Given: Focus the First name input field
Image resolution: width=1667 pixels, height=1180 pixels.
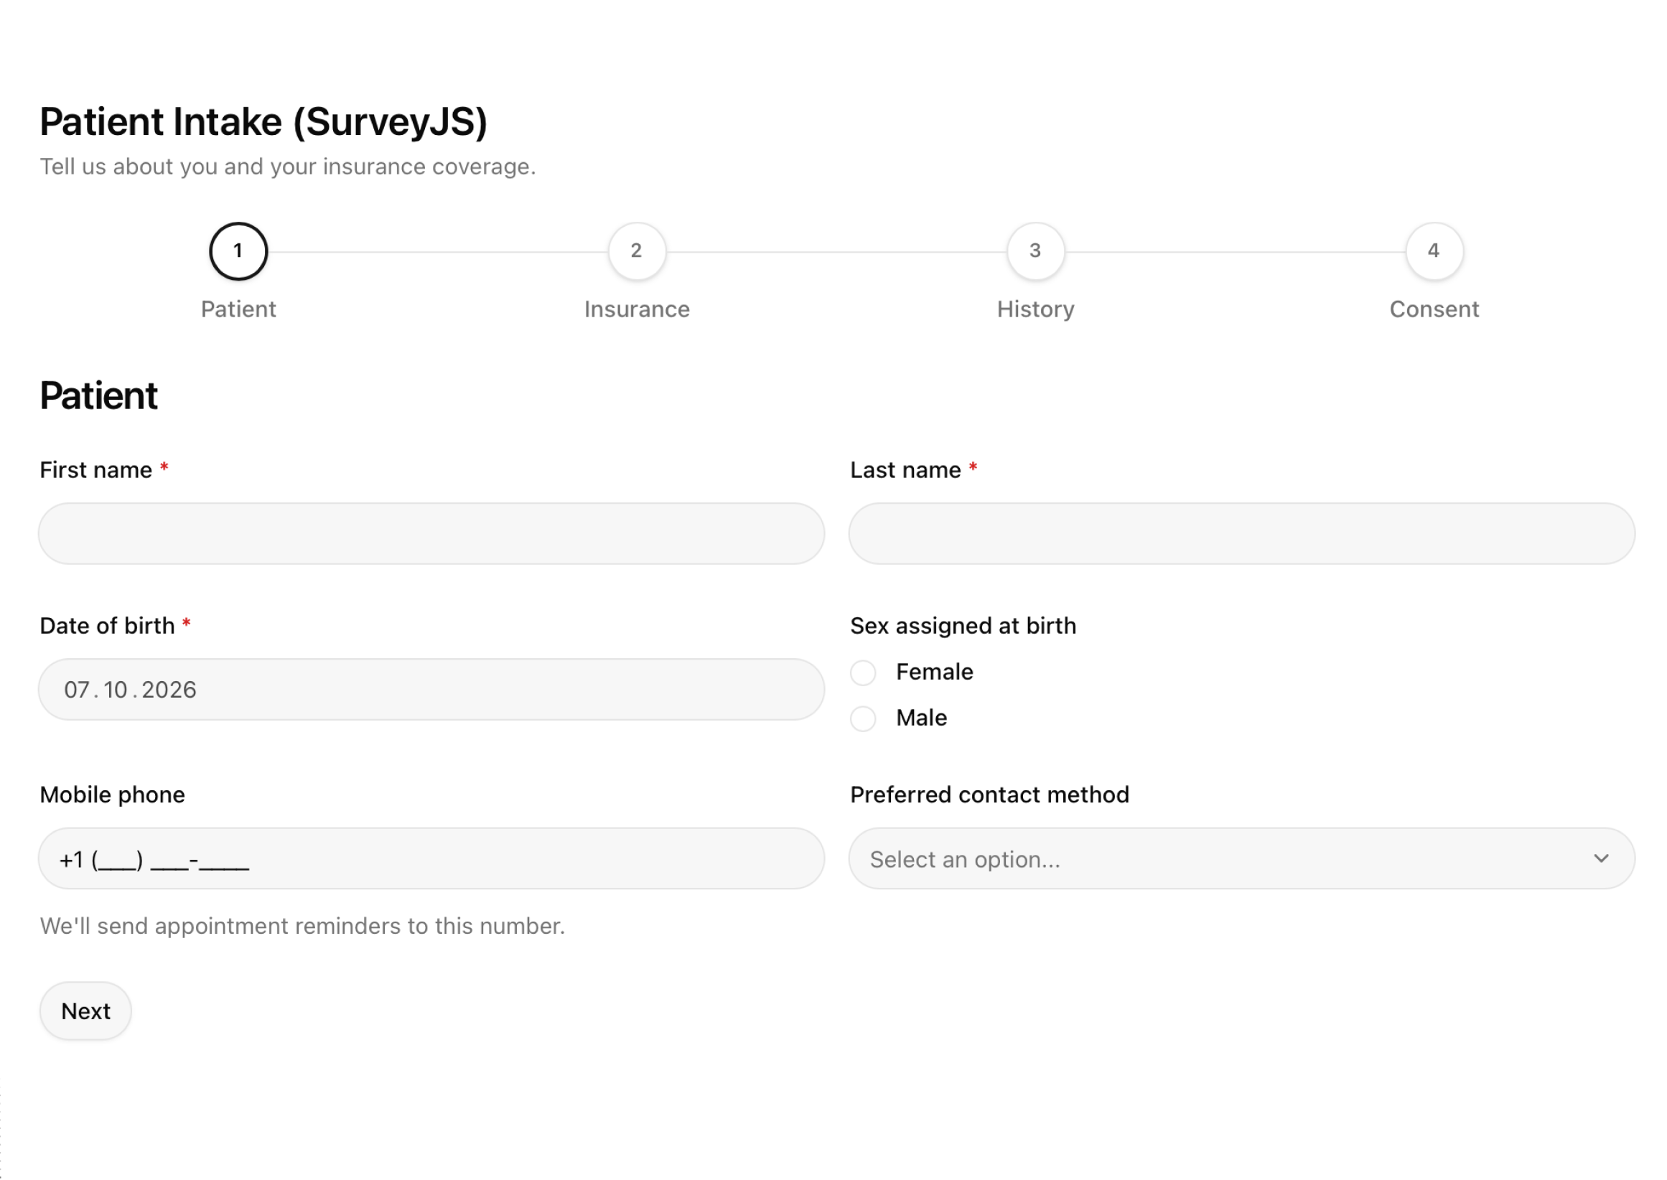Looking at the screenshot, I should pos(431,533).
